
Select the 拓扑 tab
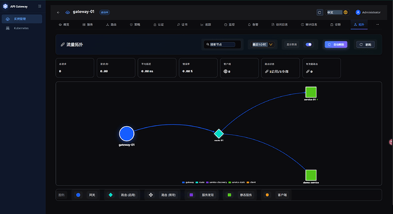click(x=359, y=24)
